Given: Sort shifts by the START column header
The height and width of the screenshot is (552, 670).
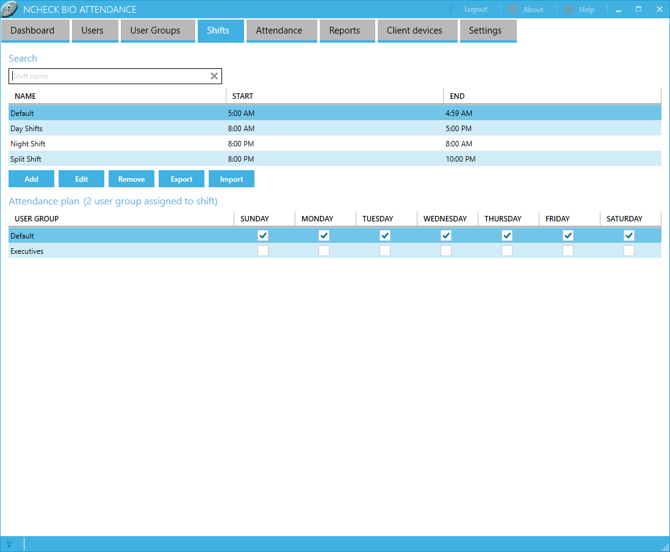Looking at the screenshot, I should pos(243,96).
